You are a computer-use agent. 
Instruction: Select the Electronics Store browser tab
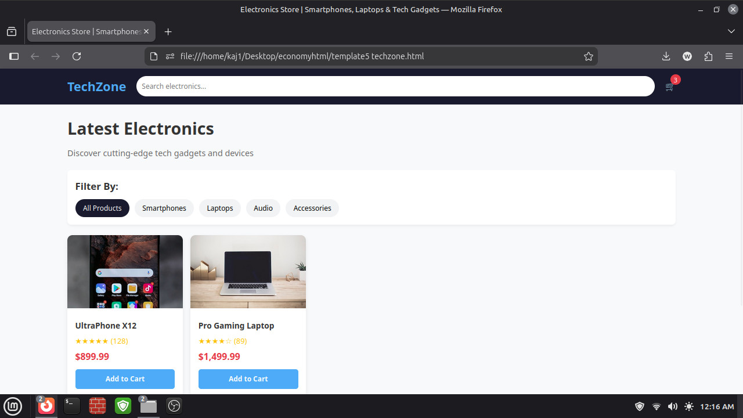pos(87,31)
